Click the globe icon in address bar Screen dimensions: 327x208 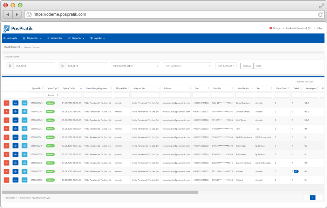click(x=29, y=14)
